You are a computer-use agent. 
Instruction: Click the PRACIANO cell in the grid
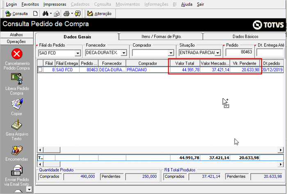tap(148, 70)
